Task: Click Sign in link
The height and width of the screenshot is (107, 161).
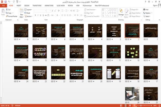Action: [x=155, y=6]
